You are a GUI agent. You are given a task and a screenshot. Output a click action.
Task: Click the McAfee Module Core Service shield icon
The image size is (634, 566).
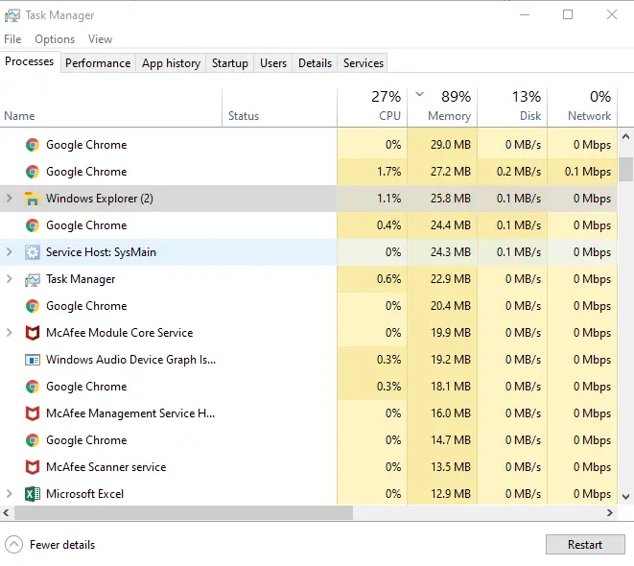point(33,333)
